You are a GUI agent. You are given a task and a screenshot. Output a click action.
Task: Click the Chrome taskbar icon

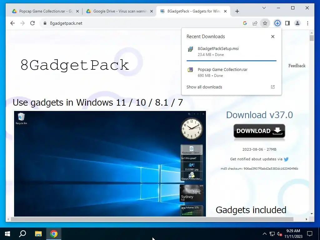(54, 234)
